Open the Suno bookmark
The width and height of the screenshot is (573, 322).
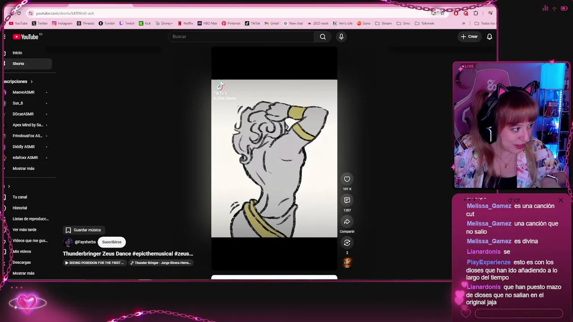[x=363, y=23]
